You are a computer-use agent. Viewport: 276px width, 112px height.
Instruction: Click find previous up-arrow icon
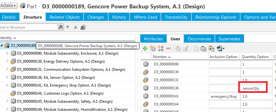click(75, 27)
